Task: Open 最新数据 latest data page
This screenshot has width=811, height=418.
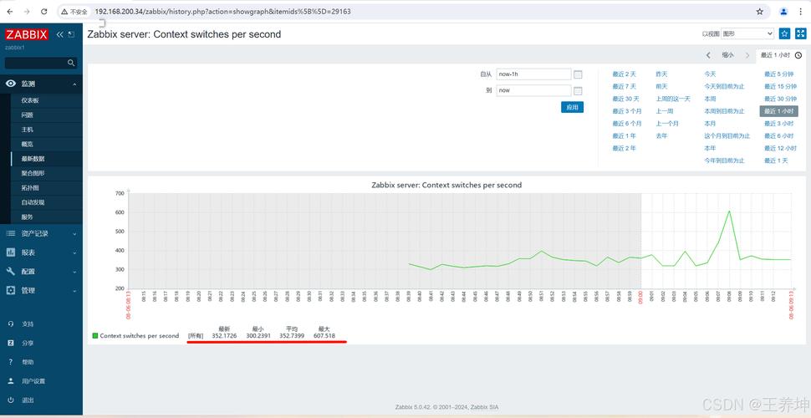Action: tap(33, 159)
